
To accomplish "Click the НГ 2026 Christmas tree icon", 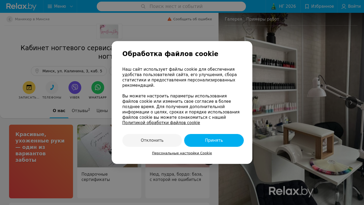I will (274, 6).
